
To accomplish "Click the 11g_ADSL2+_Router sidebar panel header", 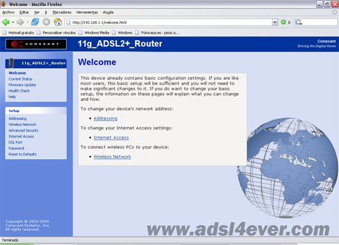I will click(x=36, y=63).
